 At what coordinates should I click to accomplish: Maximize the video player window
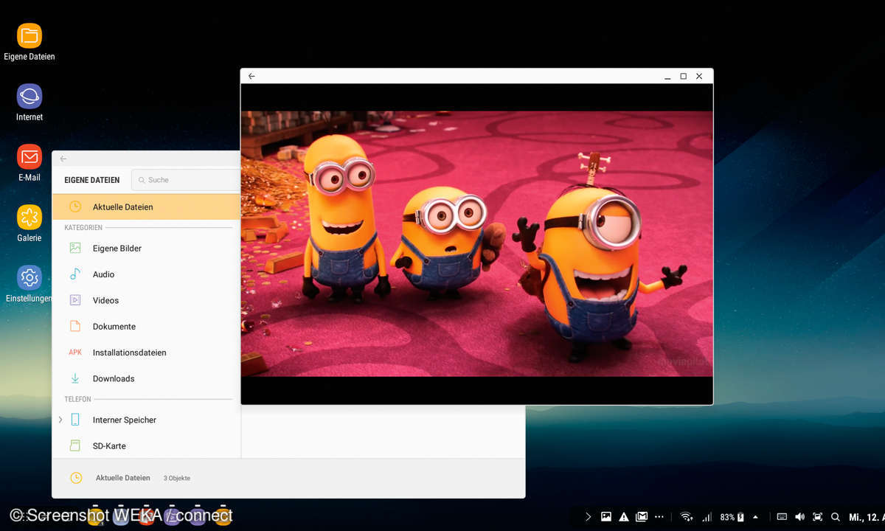tap(684, 76)
